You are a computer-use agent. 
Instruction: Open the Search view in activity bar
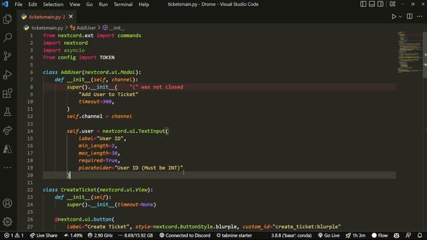pos(7,37)
